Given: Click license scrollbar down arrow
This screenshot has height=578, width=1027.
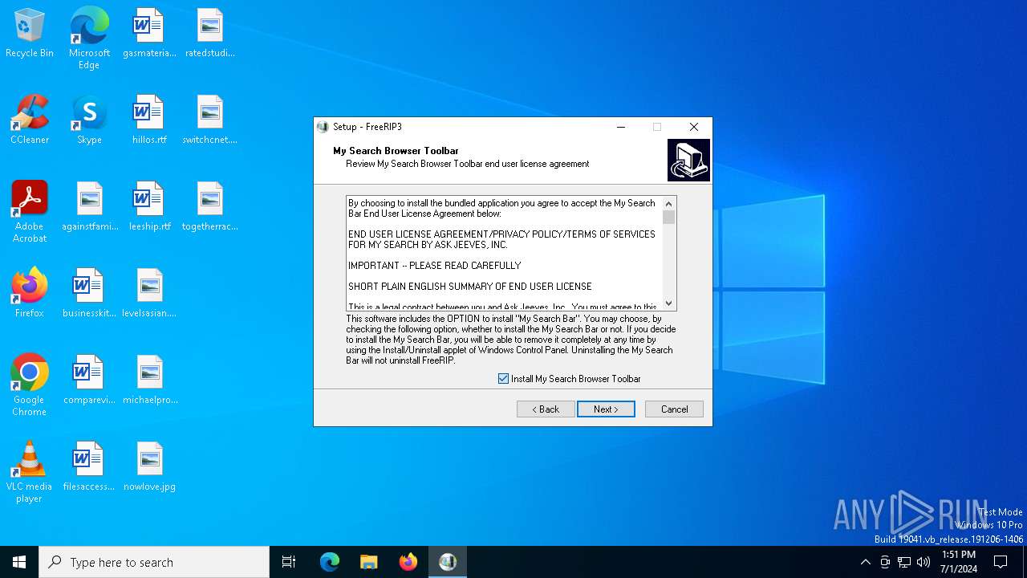Looking at the screenshot, I should pos(669,303).
